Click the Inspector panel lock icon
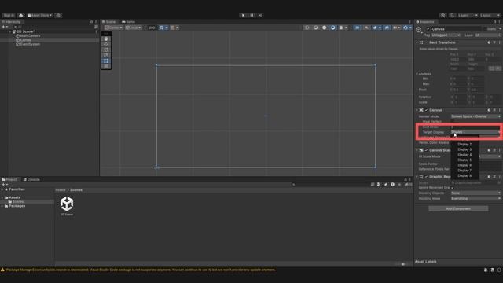Image resolution: width=503 pixels, height=283 pixels. 494,22
